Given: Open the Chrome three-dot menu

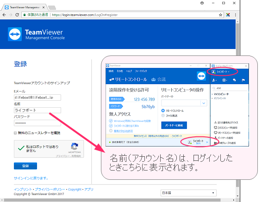Looking at the screenshot, I should 235,15.
